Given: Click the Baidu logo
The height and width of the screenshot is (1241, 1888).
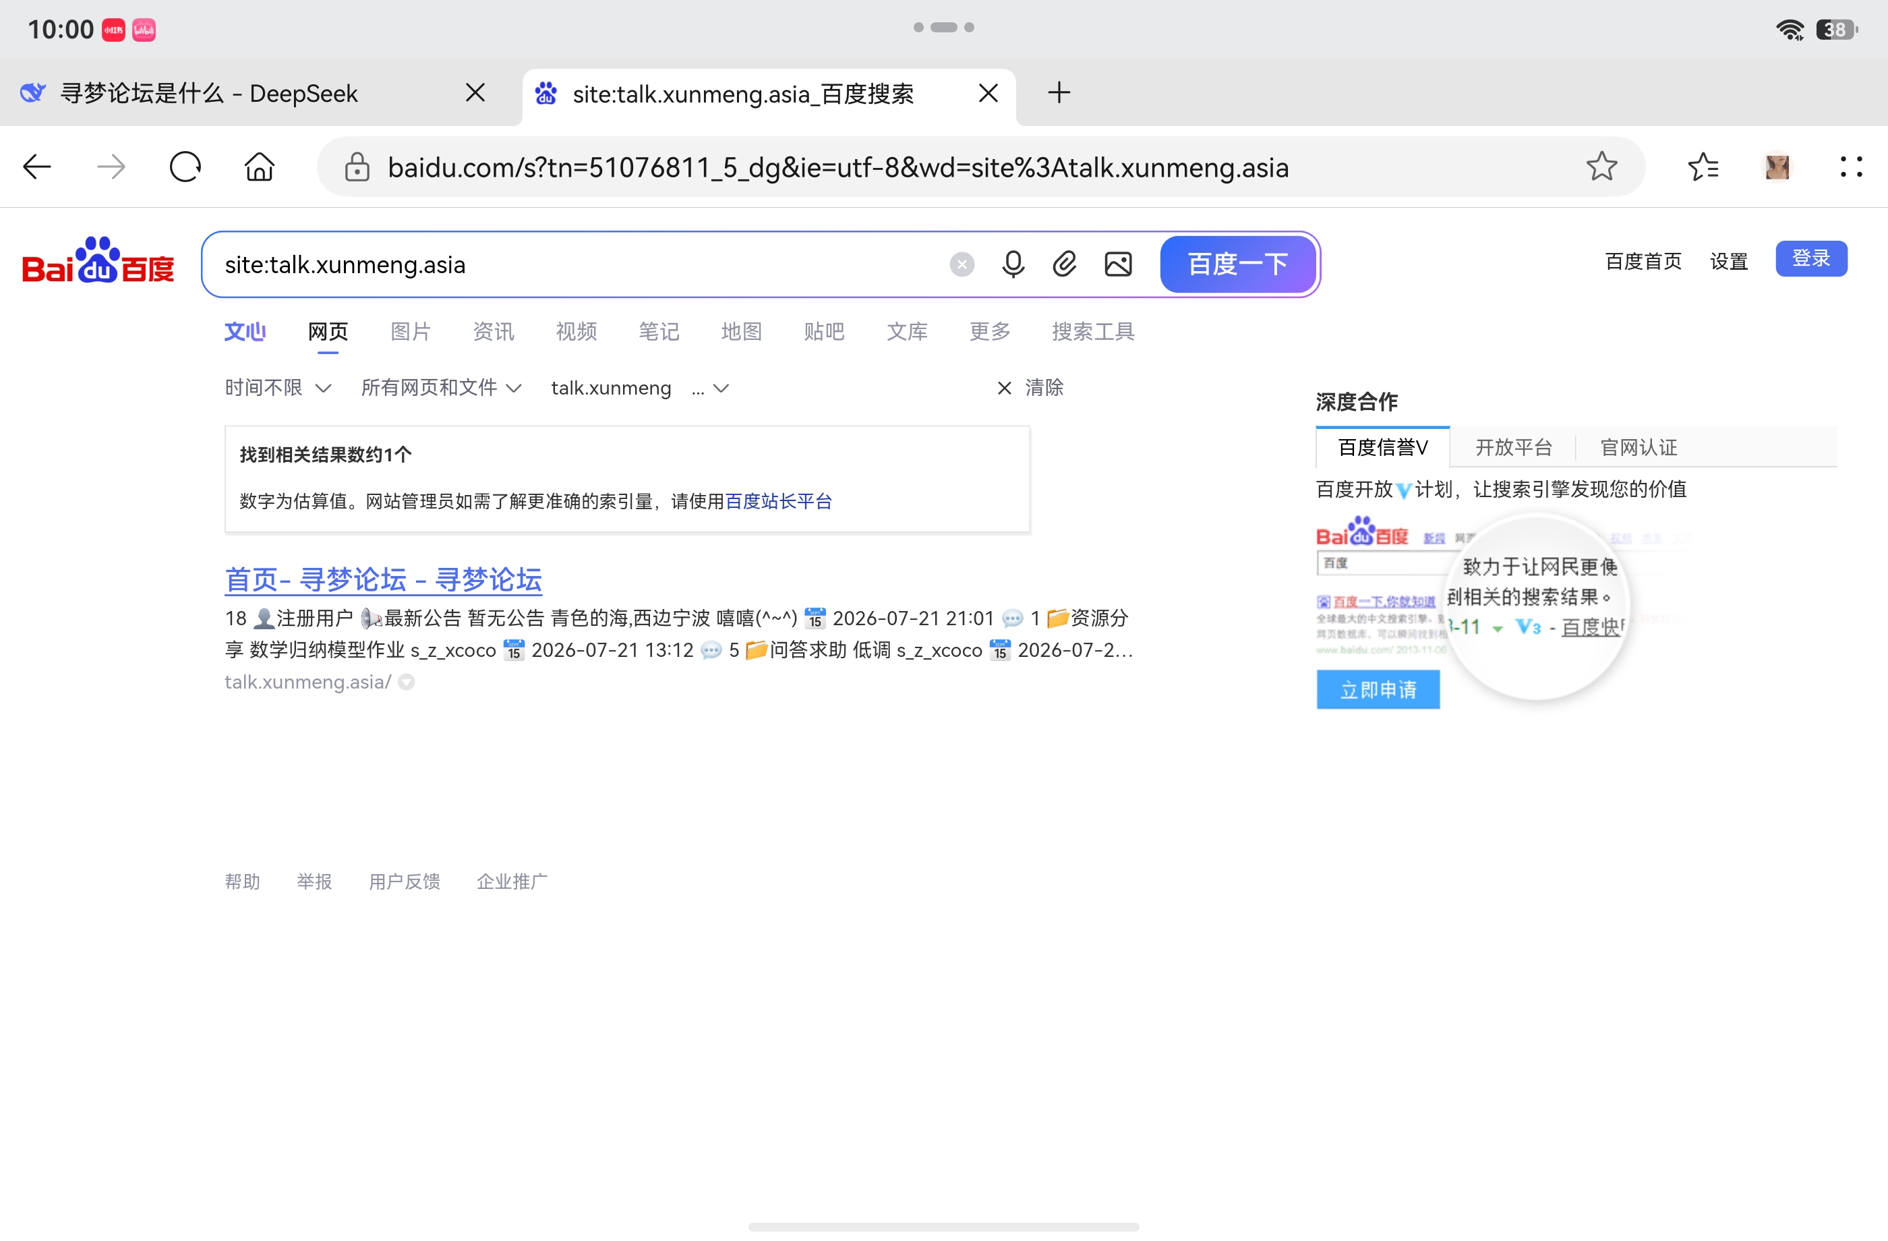Looking at the screenshot, I should (98, 261).
